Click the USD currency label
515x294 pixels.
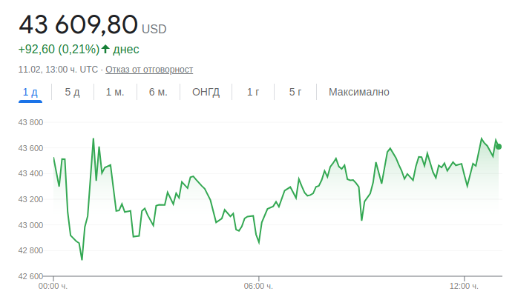pos(154,29)
